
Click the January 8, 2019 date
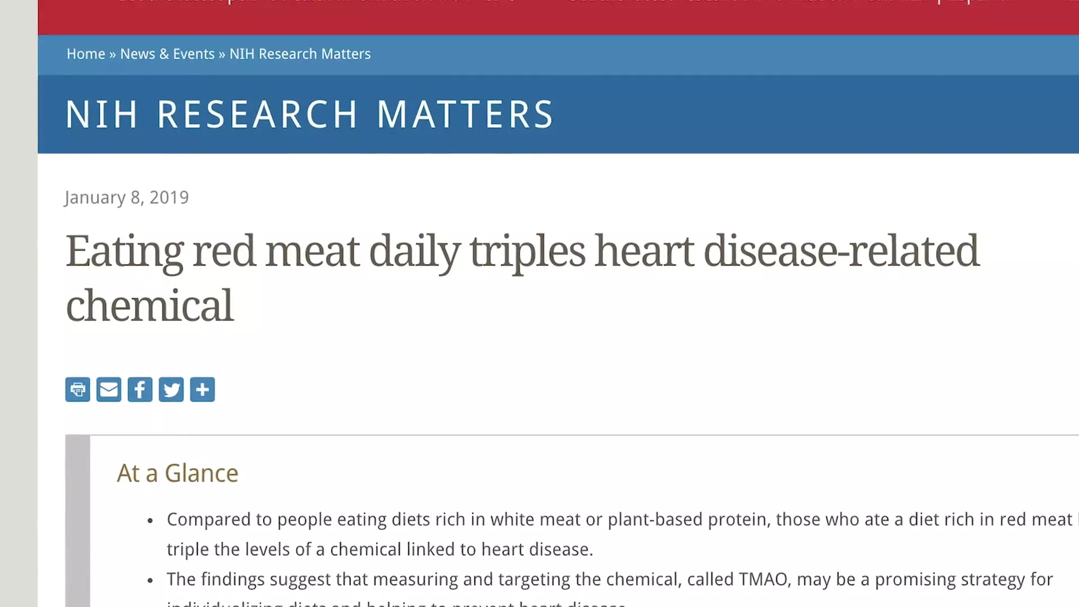[127, 198]
